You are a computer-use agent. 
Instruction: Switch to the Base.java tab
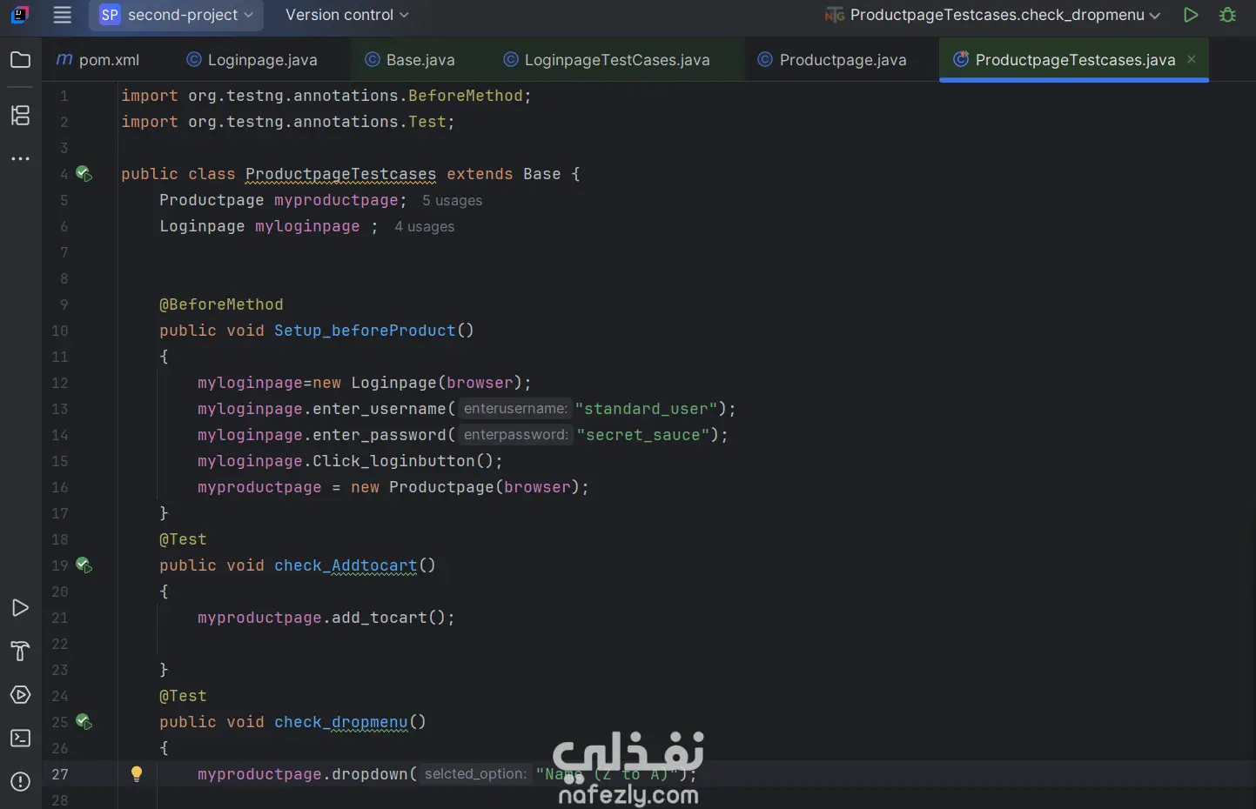410,60
